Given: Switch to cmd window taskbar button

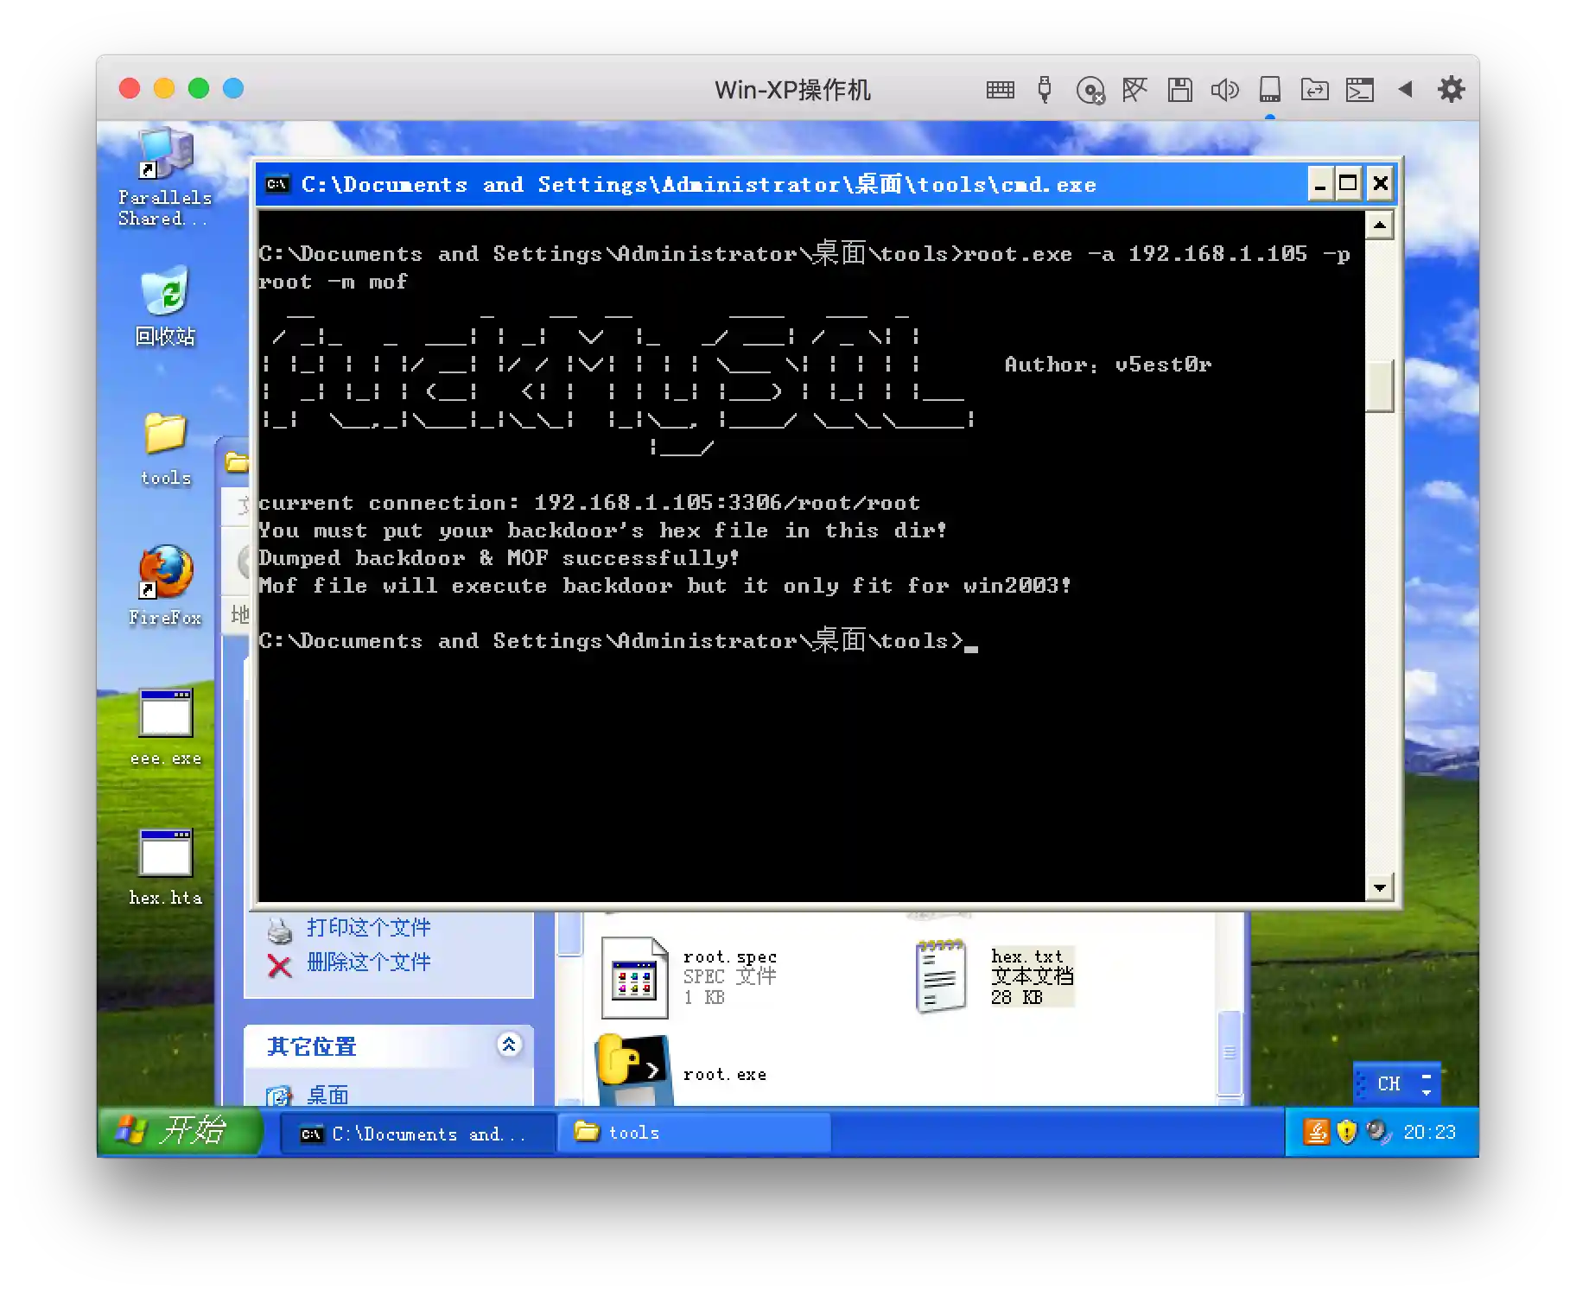Looking at the screenshot, I should pyautogui.click(x=418, y=1134).
